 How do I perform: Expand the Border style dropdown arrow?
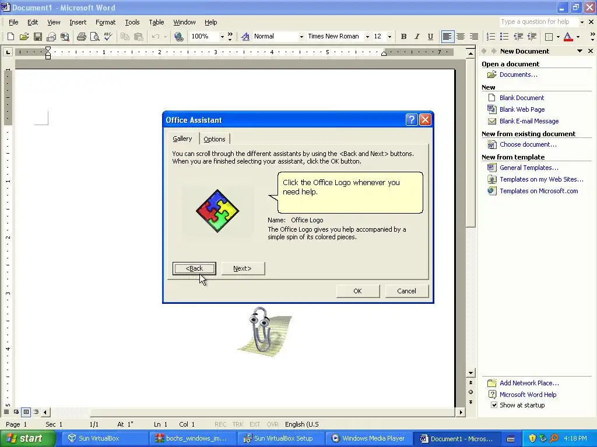click(x=558, y=37)
